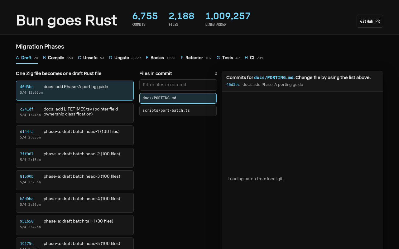Go to the E Bodies phase tab
Screen dimensions: 399x249
161,58
